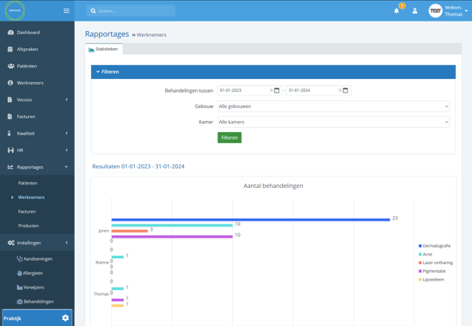The width and height of the screenshot is (472, 326).
Task: Switch to the Statistieken tab
Action: pos(103,49)
